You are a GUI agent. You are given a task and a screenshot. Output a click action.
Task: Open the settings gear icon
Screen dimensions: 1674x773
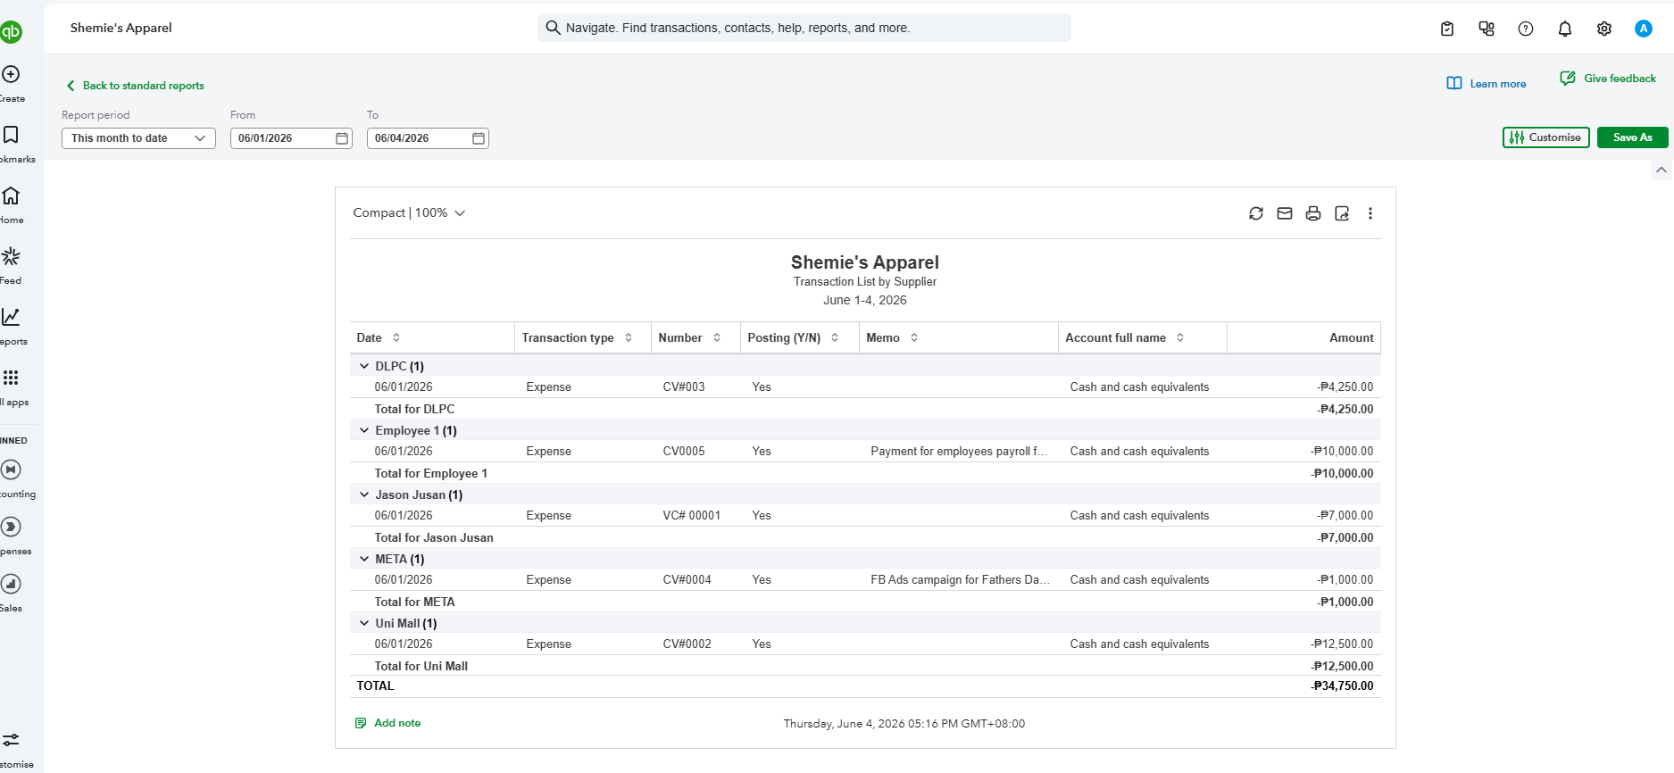[1604, 29]
